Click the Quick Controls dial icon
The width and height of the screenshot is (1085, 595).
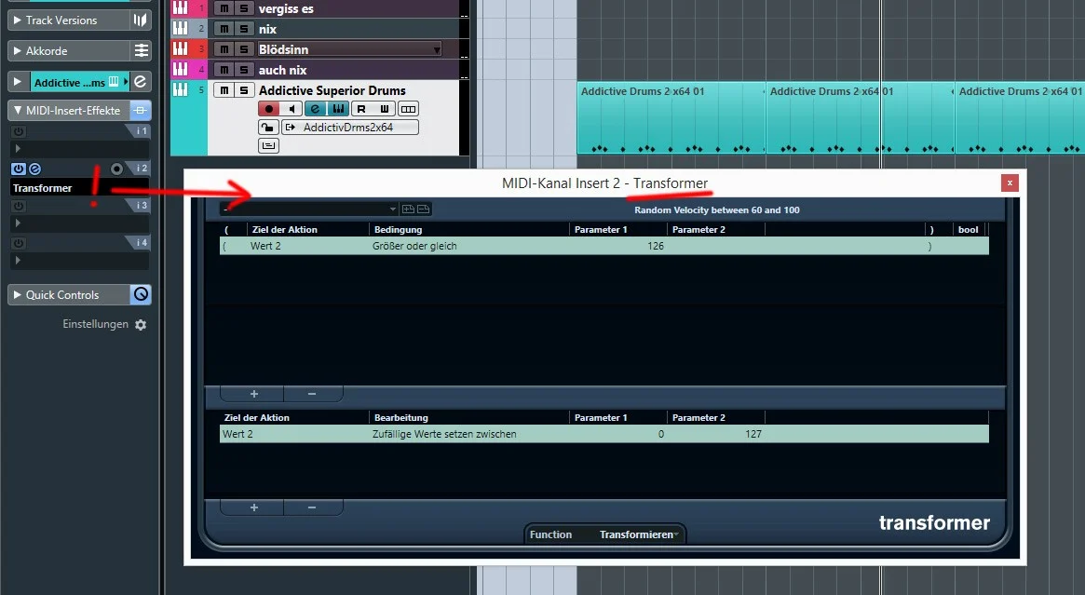[x=141, y=294]
